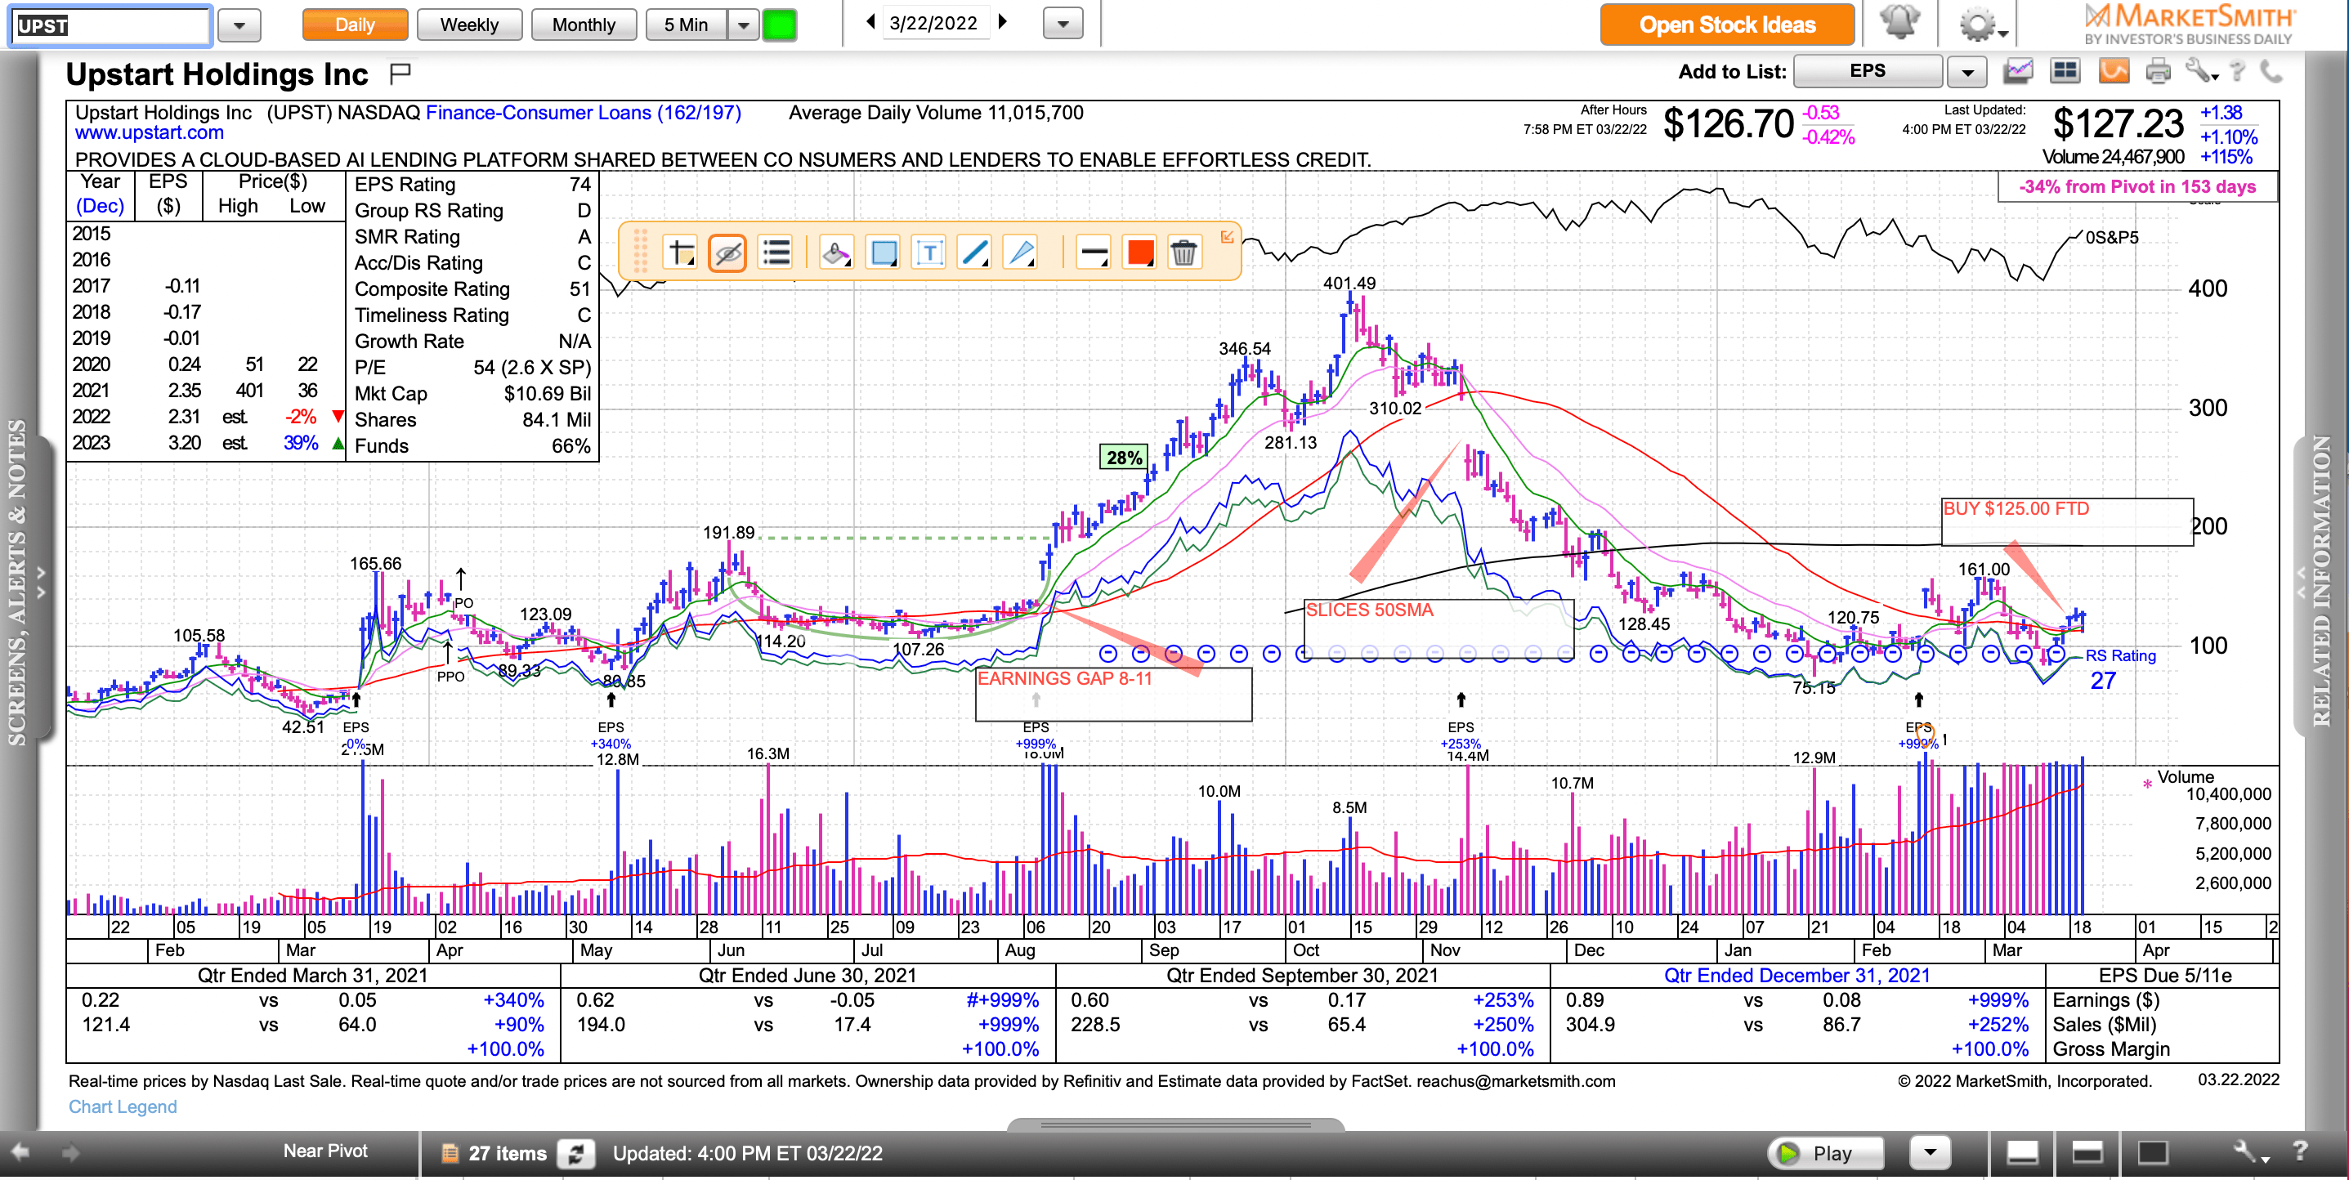
Task: Select the crosshair annotation tool
Action: (x=681, y=253)
